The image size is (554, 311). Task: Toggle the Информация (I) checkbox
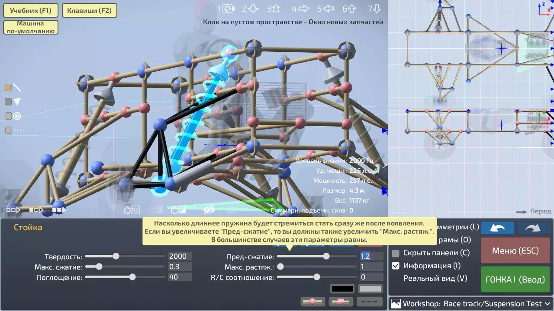(x=396, y=266)
